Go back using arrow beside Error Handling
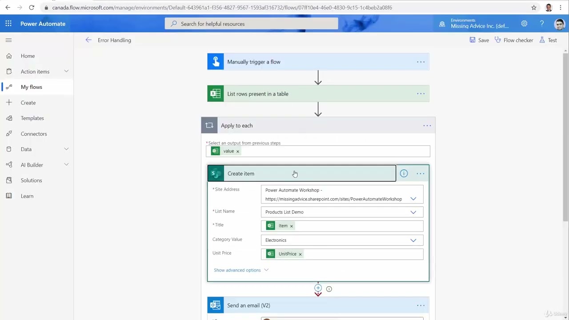569x320 pixels. click(x=88, y=40)
